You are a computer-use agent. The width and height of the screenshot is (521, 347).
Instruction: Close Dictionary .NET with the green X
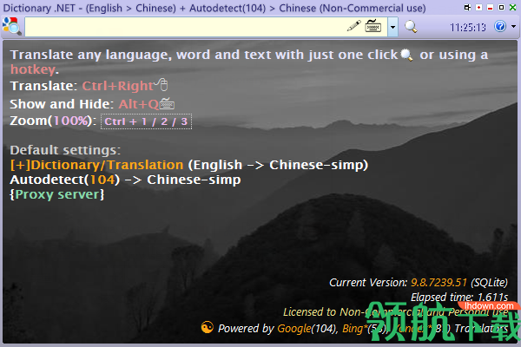(512, 7)
